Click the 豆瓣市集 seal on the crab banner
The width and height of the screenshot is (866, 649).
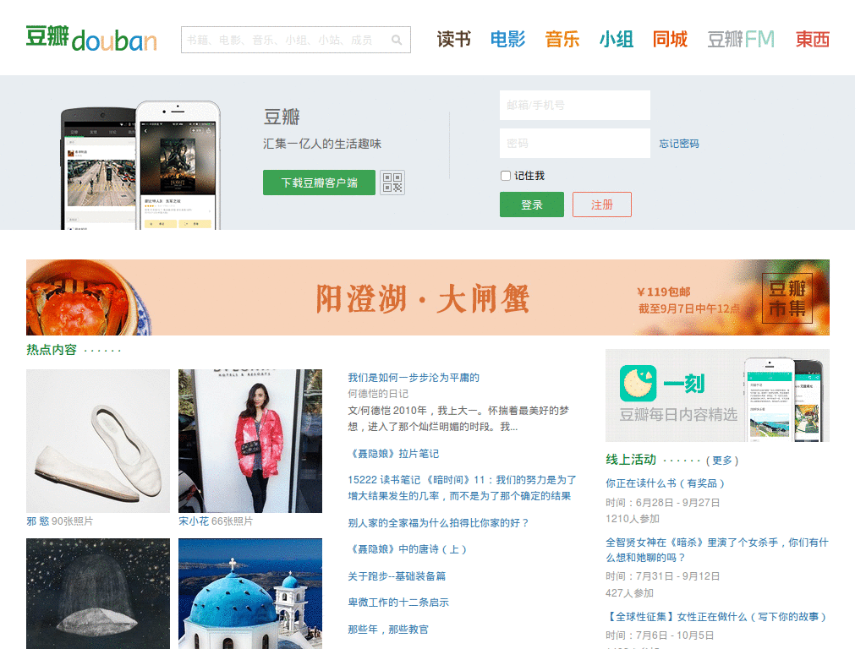[787, 297]
